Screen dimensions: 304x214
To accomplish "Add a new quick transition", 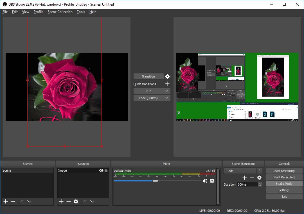I will pyautogui.click(x=167, y=84).
